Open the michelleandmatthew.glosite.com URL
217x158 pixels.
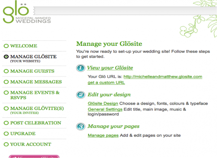(163, 76)
